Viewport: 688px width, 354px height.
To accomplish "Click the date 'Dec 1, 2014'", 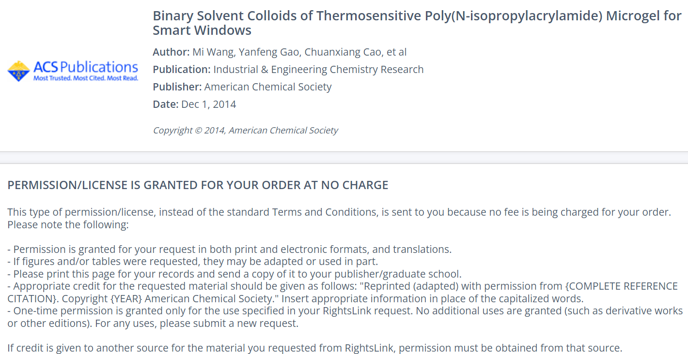I will 208,104.
